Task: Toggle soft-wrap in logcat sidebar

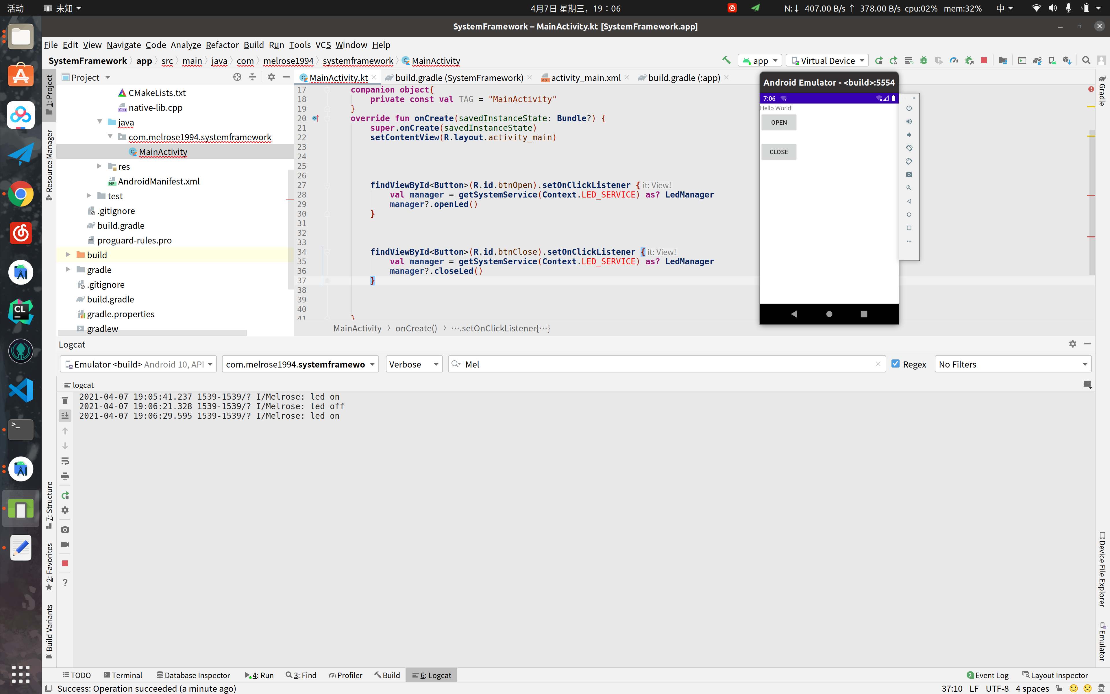Action: (65, 461)
